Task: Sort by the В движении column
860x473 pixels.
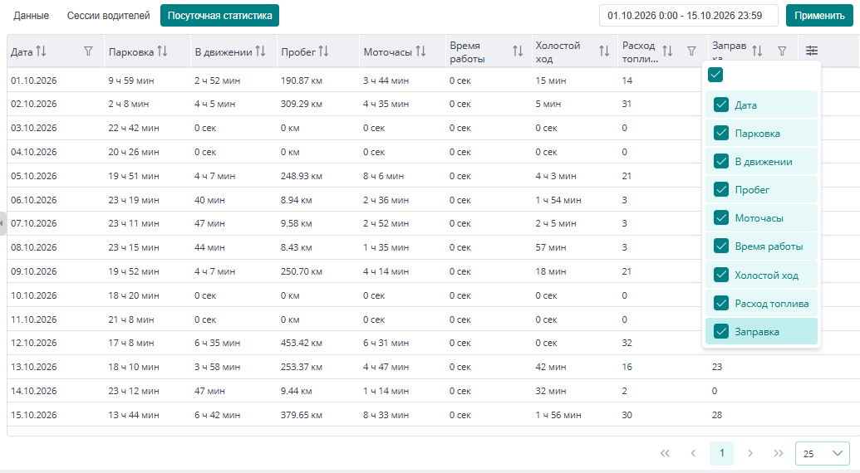Action: pos(261,51)
